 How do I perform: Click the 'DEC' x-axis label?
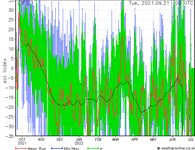60,140
